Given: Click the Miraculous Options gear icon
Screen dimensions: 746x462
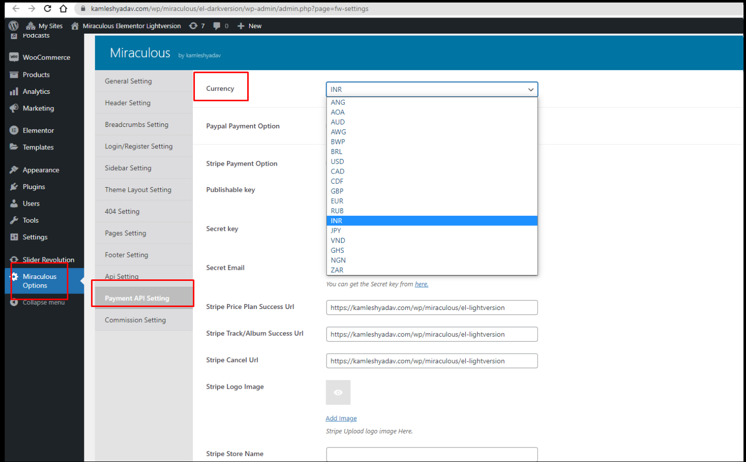Looking at the screenshot, I should [x=14, y=276].
